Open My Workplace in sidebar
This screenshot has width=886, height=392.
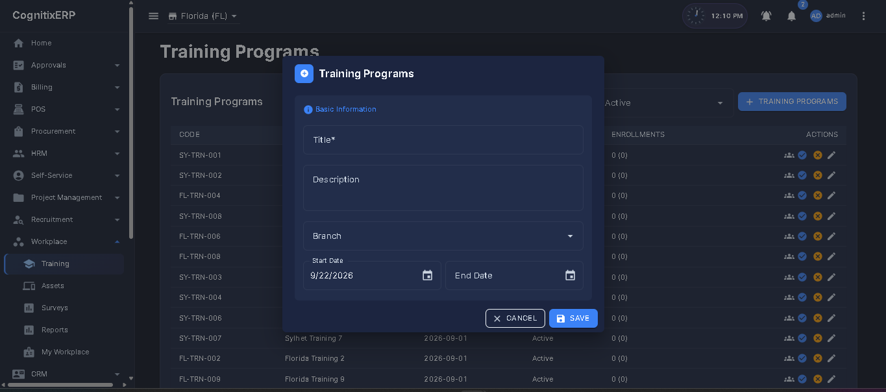pyautogui.click(x=65, y=352)
